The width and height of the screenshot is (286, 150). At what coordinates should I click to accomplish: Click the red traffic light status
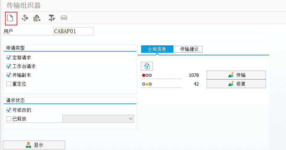[147, 75]
